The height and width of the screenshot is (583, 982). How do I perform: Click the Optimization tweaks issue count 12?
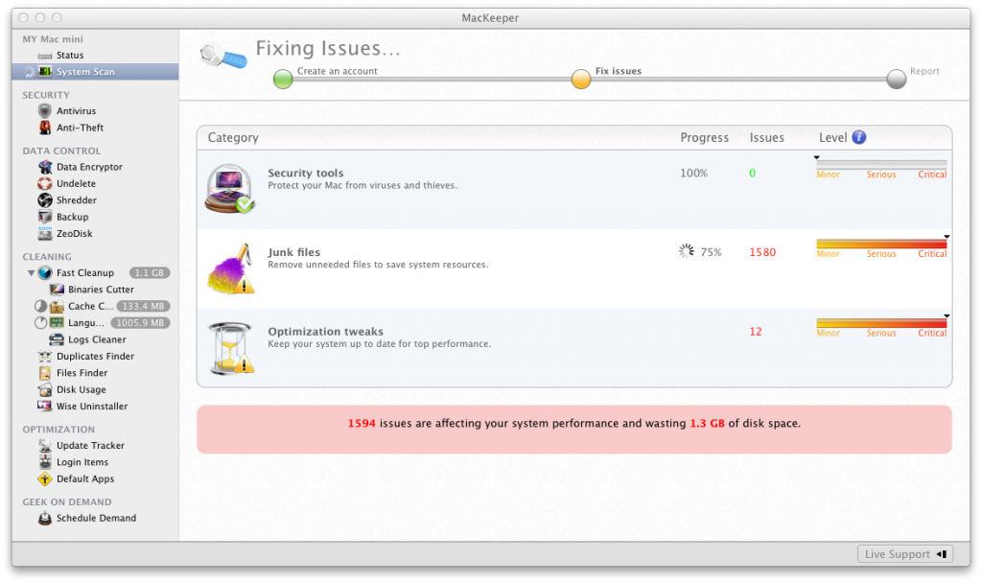[756, 332]
